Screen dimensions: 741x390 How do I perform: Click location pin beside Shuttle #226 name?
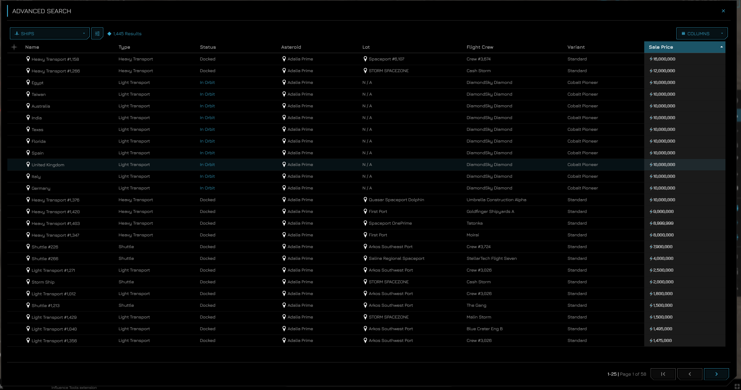tap(28, 247)
